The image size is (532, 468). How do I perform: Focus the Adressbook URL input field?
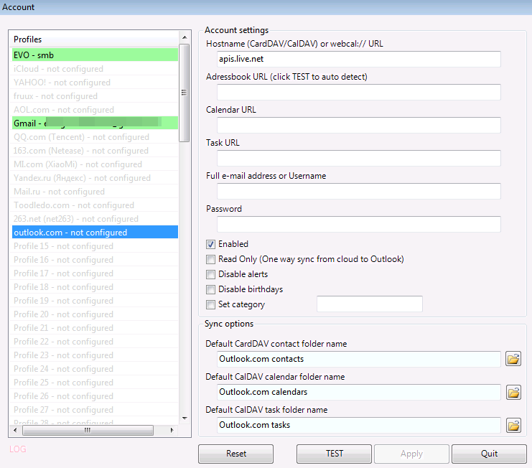tap(359, 93)
